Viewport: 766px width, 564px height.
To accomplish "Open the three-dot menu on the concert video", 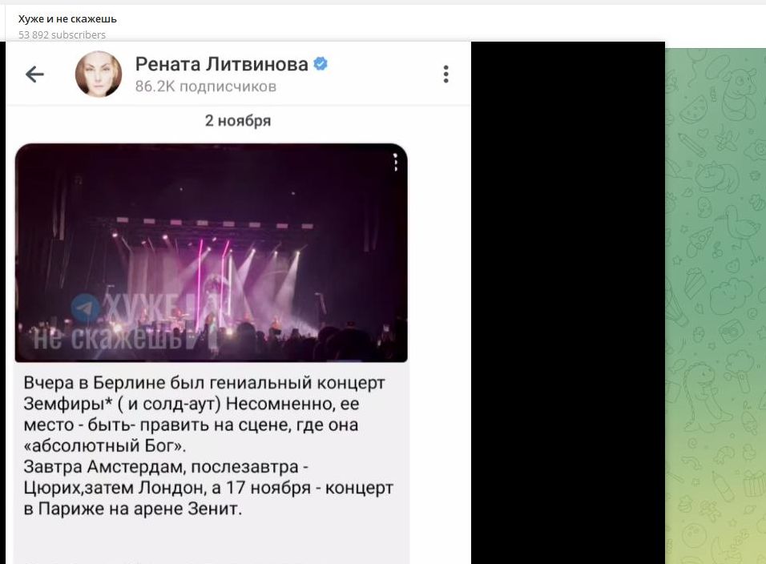I will tap(395, 162).
